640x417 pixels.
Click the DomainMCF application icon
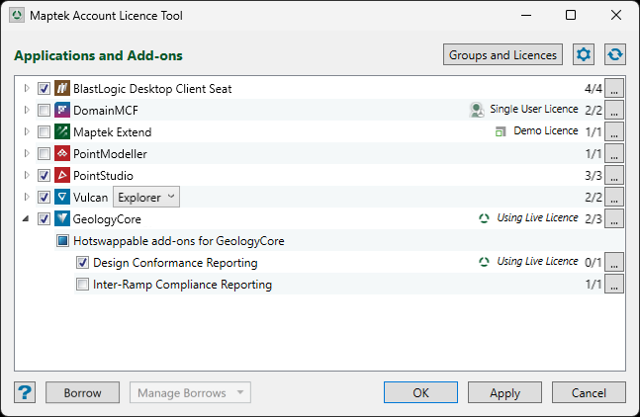(x=62, y=111)
